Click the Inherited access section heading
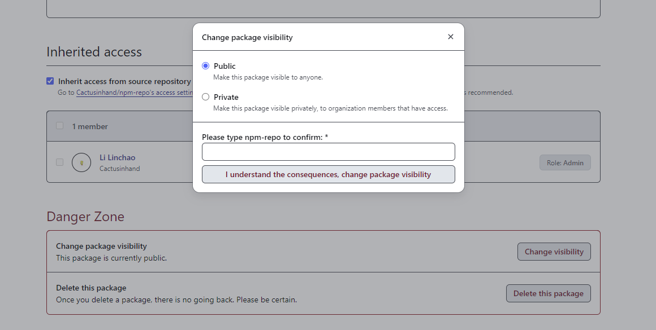656x330 pixels. point(94,52)
